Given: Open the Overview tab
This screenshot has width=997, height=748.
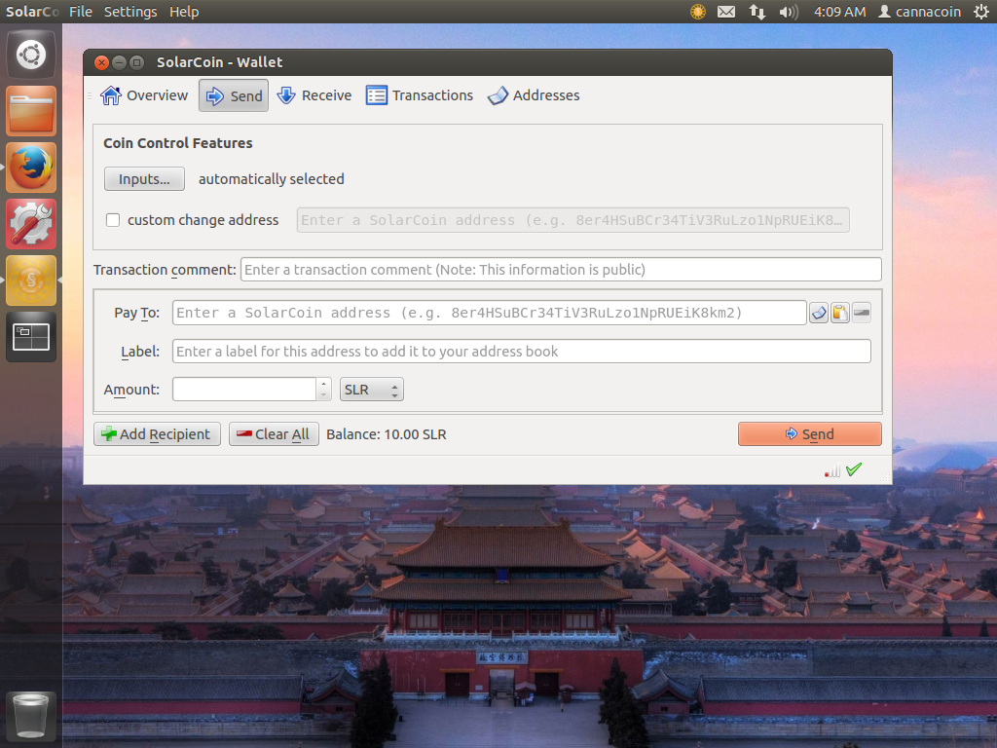Looking at the screenshot, I should pyautogui.click(x=144, y=95).
